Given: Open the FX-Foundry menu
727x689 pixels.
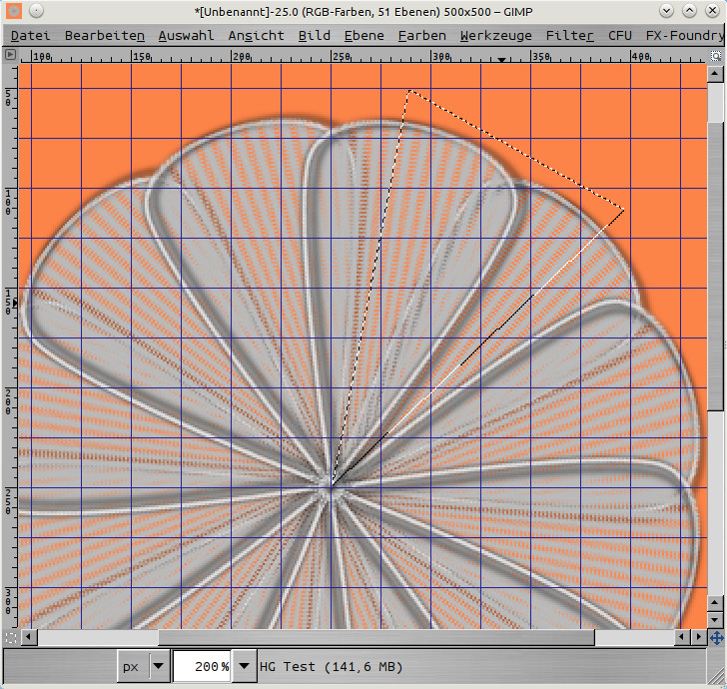Looking at the screenshot, I should coord(685,35).
